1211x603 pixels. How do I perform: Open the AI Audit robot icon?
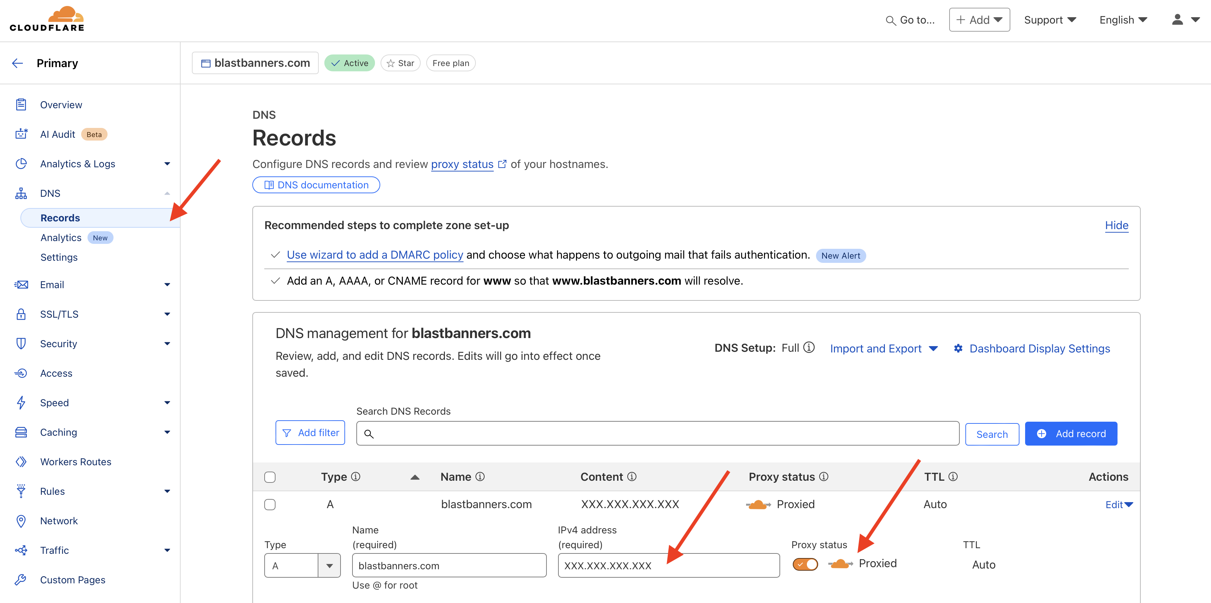pos(21,134)
